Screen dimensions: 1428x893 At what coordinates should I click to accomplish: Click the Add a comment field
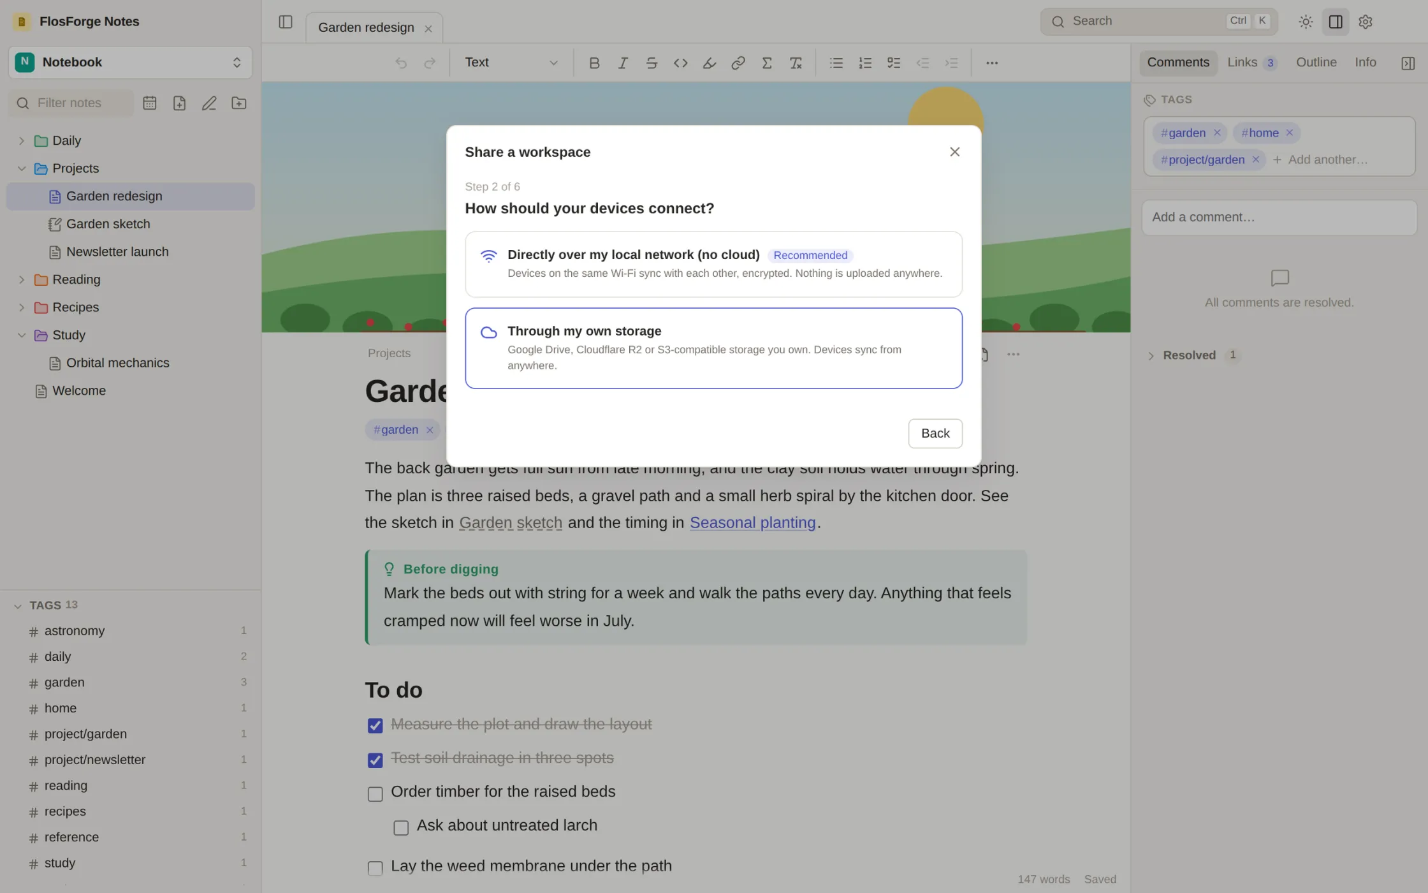[x=1279, y=218]
